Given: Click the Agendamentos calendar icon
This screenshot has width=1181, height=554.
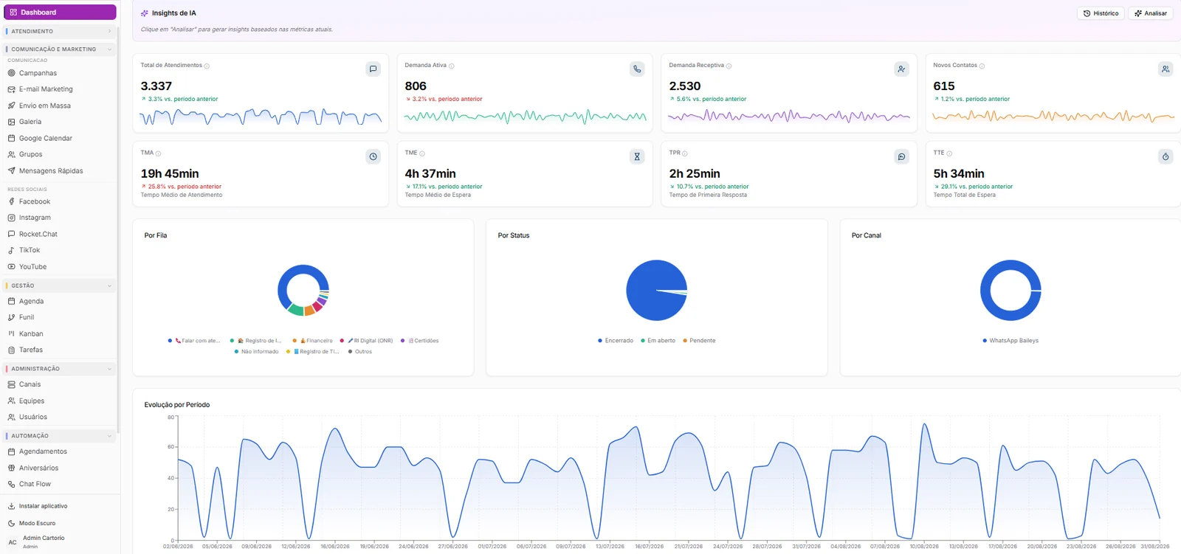Looking at the screenshot, I should (11, 451).
